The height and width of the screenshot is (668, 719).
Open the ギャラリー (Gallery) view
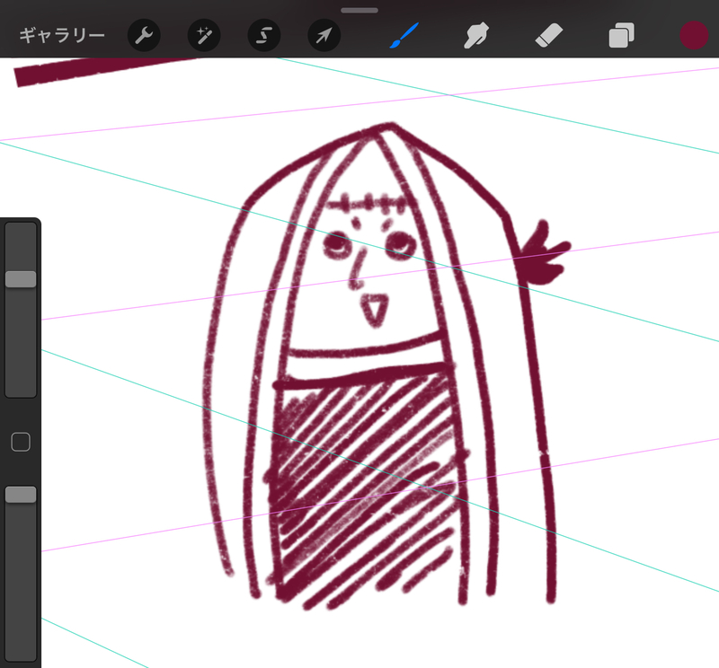click(x=62, y=36)
